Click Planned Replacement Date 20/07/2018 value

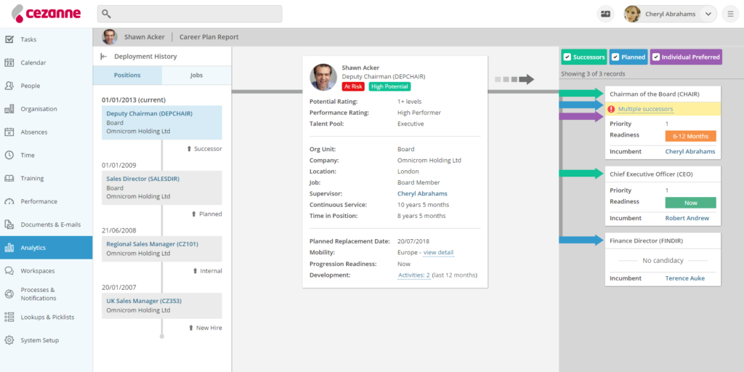[413, 241]
